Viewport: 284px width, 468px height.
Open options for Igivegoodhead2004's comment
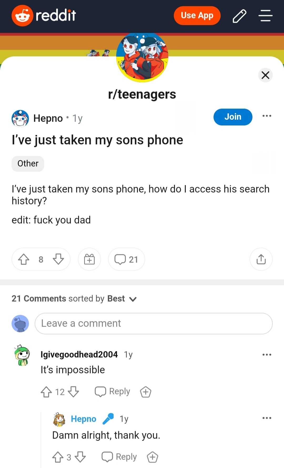tap(267, 355)
